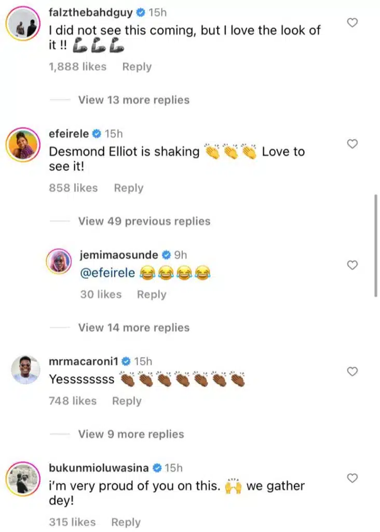Expand View 13 more replies
380x532 pixels.
[133, 100]
